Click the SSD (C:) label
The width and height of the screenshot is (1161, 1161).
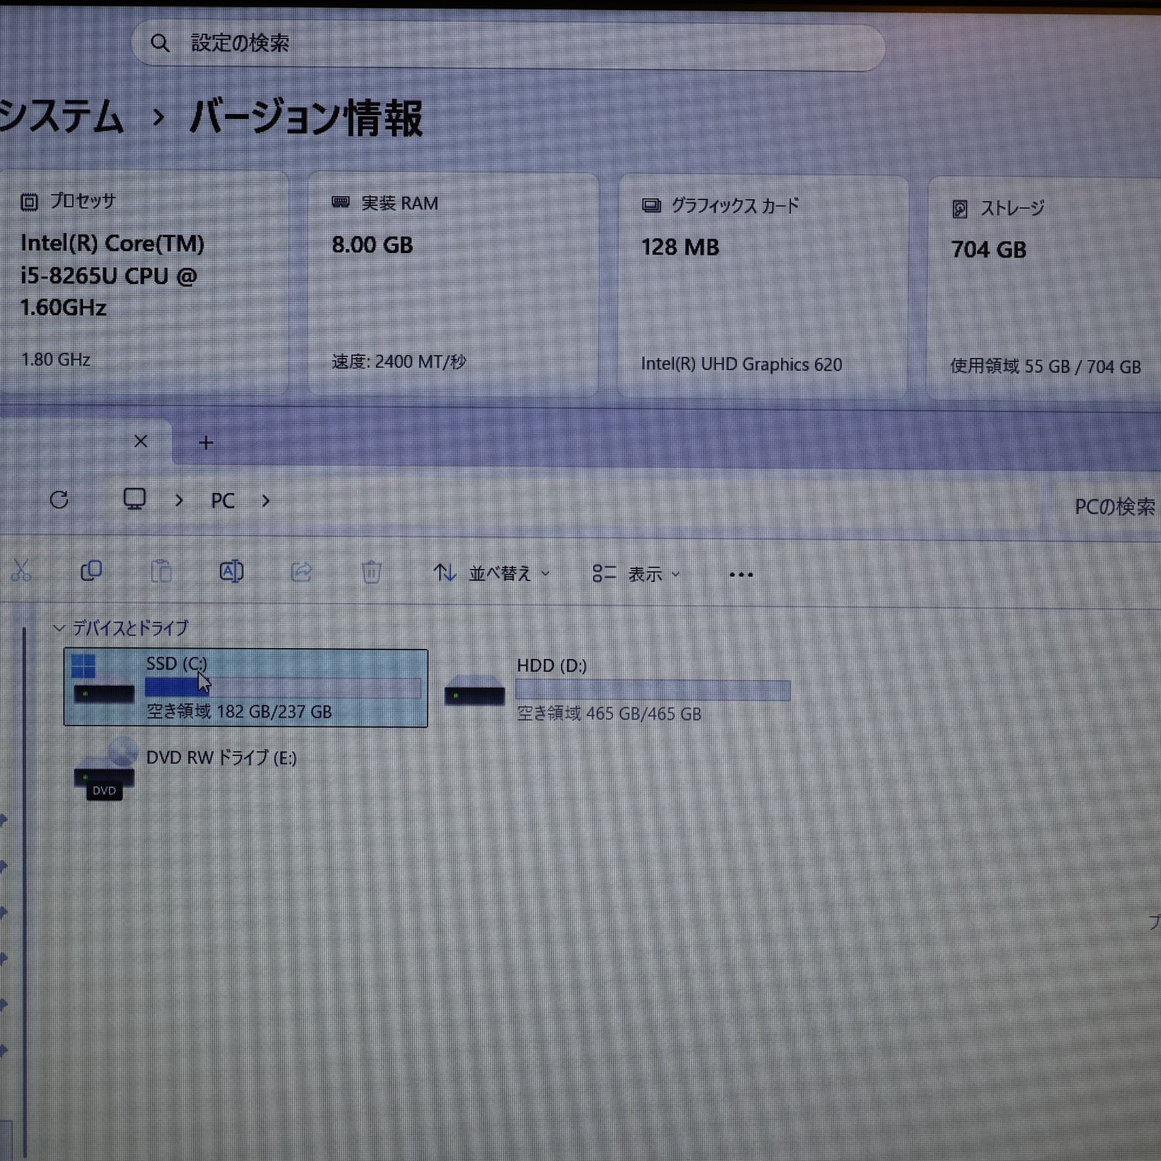tap(176, 663)
